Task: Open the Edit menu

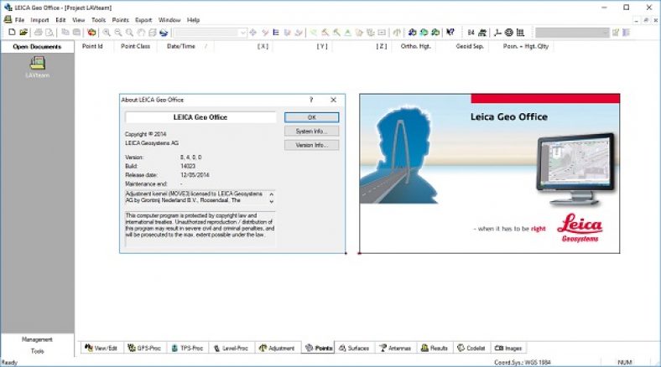Action: [x=60, y=20]
